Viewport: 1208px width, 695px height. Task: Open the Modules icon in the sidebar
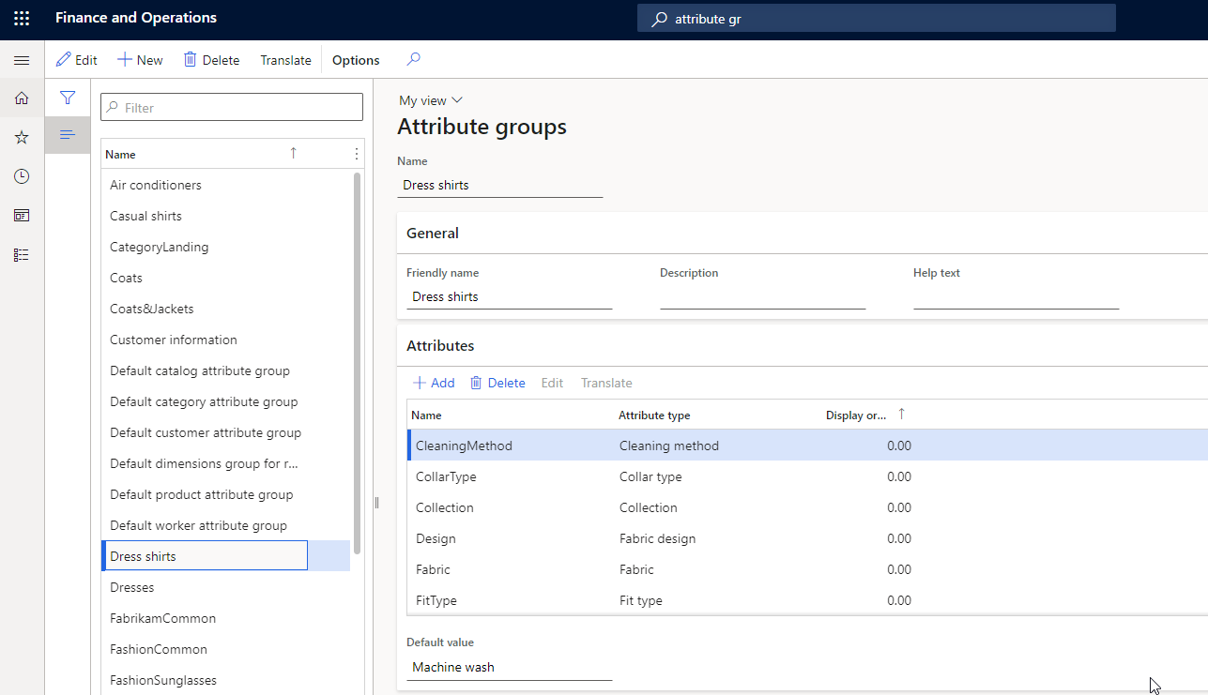pyautogui.click(x=21, y=253)
